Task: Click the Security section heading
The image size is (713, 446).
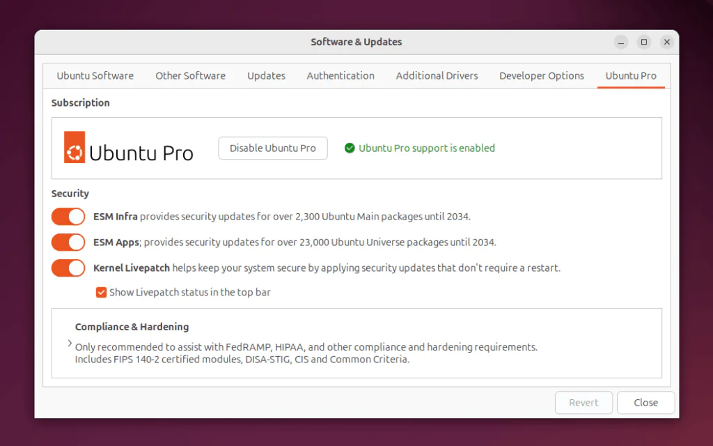Action: click(70, 193)
